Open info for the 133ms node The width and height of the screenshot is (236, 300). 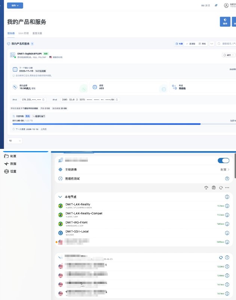click(227, 267)
